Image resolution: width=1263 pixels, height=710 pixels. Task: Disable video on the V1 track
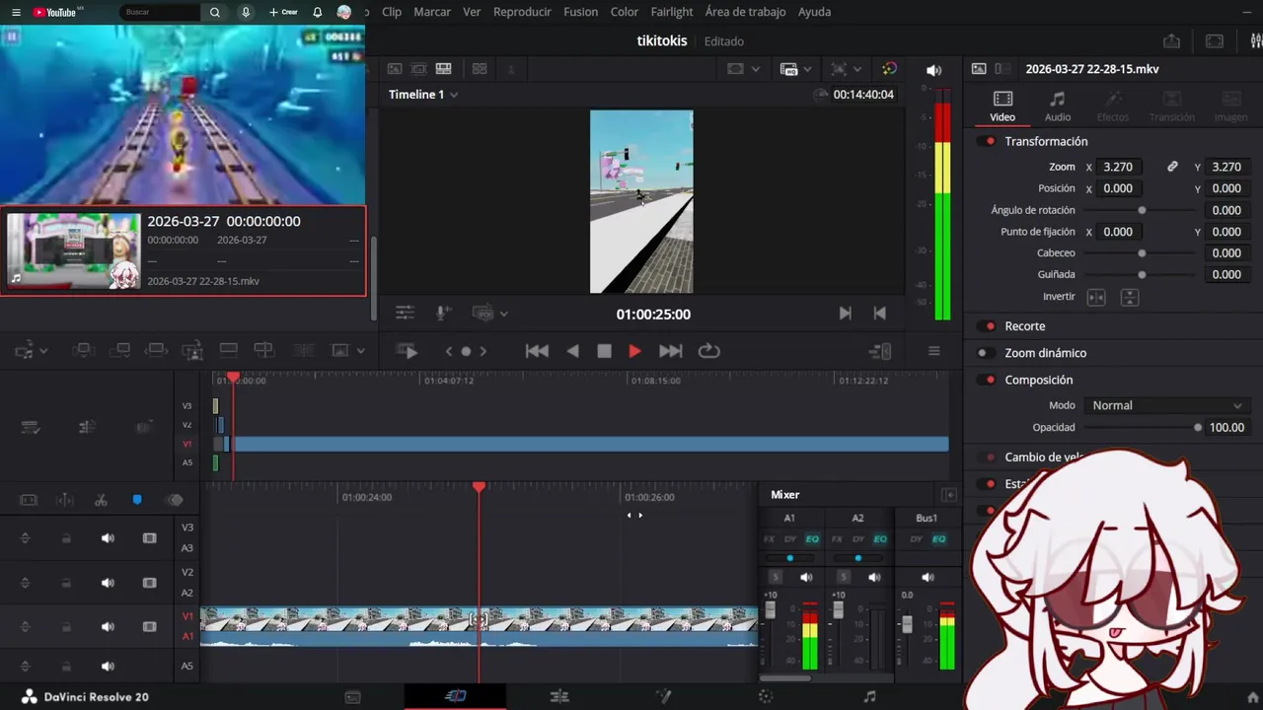[150, 626]
